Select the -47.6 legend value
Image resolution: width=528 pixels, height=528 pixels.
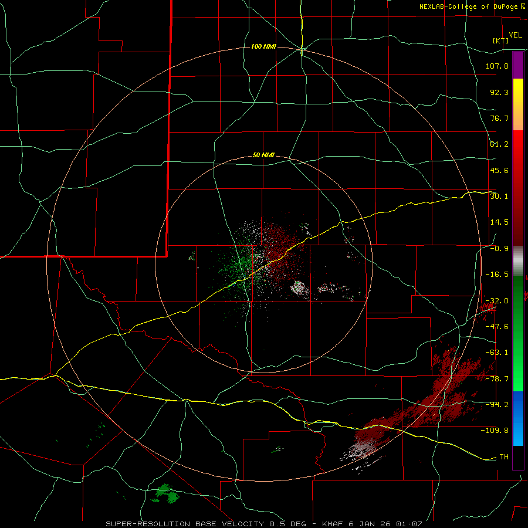point(497,327)
